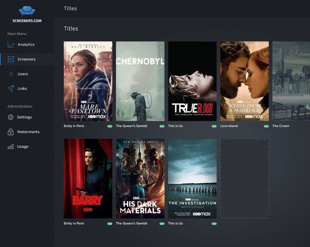Toggle green status pill beside Love Island
310x247 pixels.
266,126
